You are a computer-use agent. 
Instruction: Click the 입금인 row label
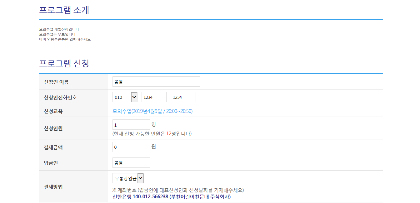(51, 163)
